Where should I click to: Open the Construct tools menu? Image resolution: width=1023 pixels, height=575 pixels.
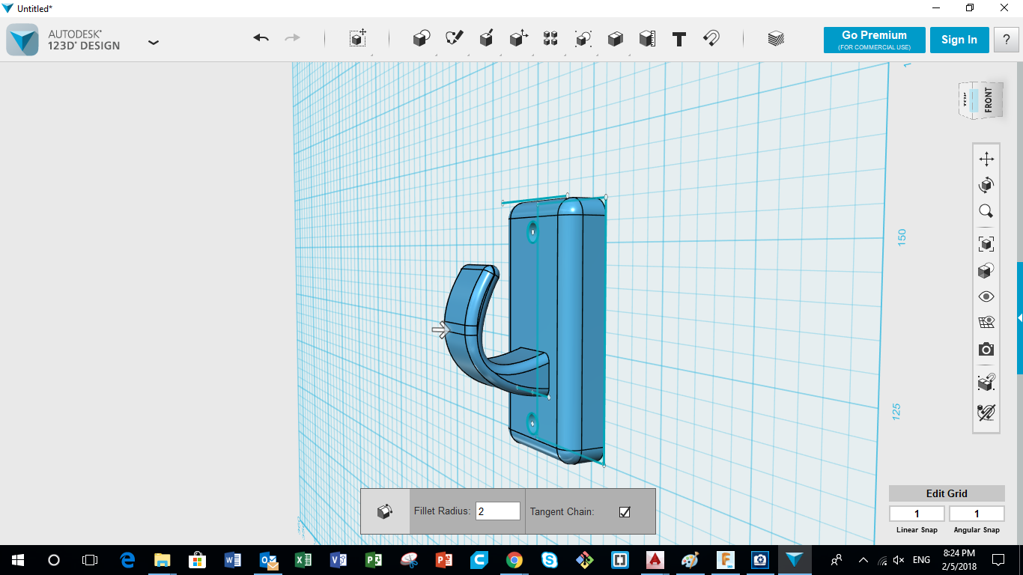pos(487,39)
